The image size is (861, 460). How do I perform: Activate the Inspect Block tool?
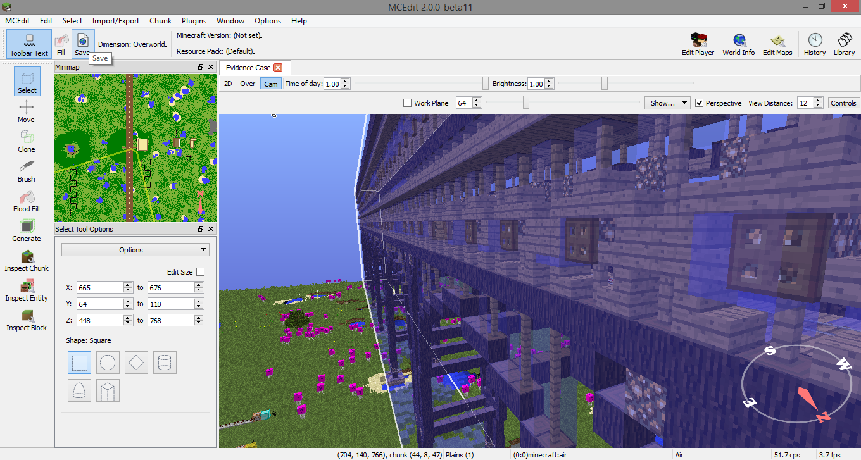pos(27,320)
